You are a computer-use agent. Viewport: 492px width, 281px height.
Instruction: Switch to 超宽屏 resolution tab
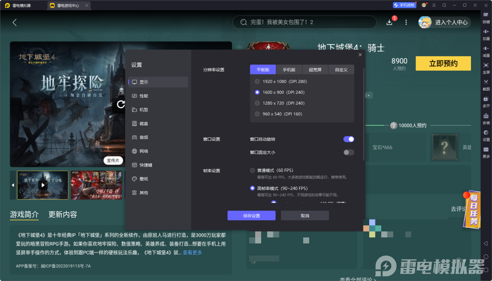click(x=315, y=70)
